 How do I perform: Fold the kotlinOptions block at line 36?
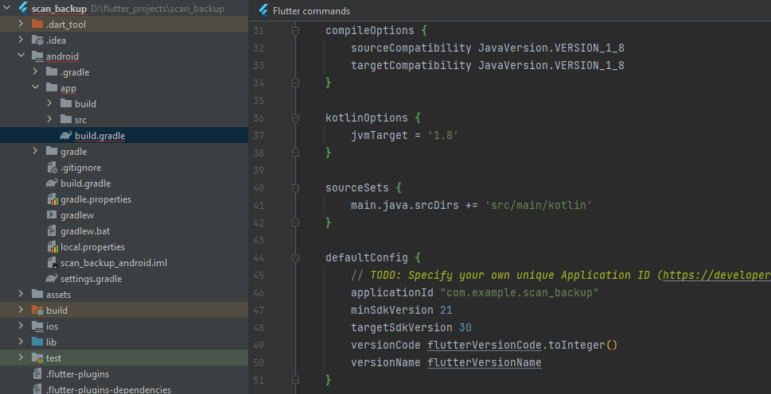pyautogui.click(x=295, y=118)
